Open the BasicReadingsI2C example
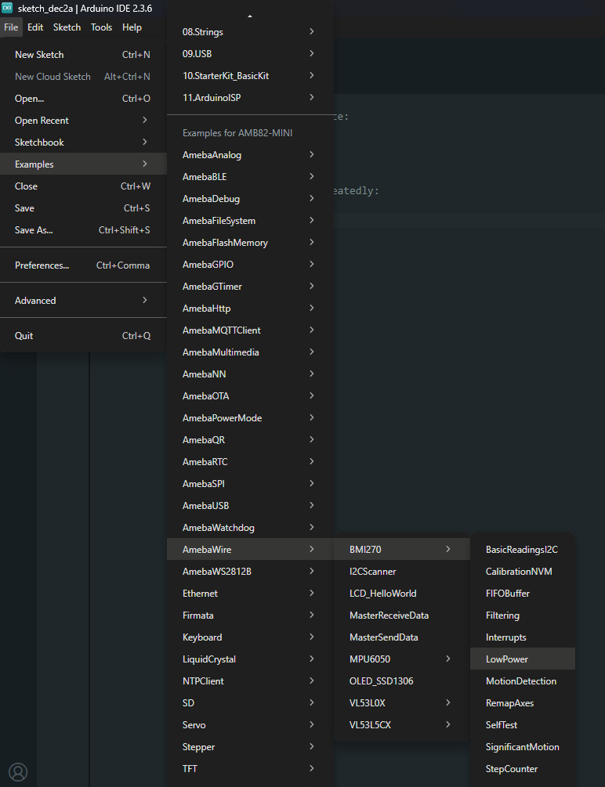This screenshot has width=605, height=787. tap(522, 550)
